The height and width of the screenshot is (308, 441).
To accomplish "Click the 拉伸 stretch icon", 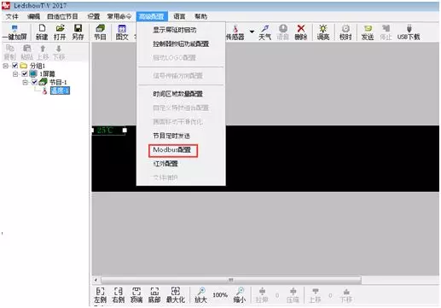I will pyautogui.click(x=262, y=295).
